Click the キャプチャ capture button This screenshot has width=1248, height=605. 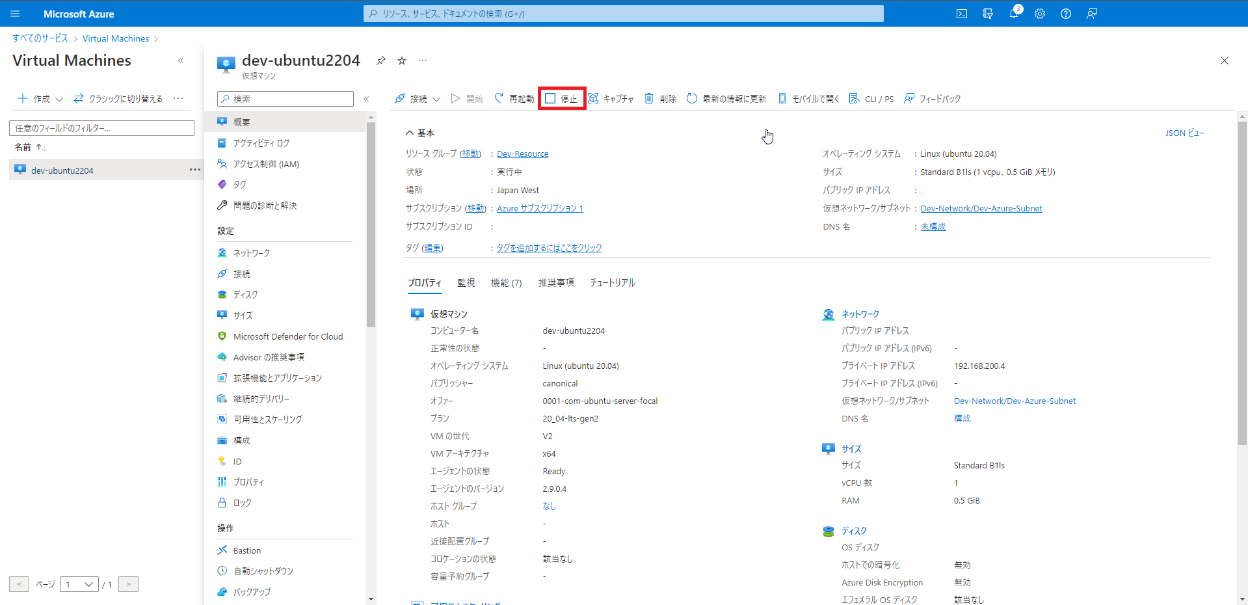(x=611, y=99)
